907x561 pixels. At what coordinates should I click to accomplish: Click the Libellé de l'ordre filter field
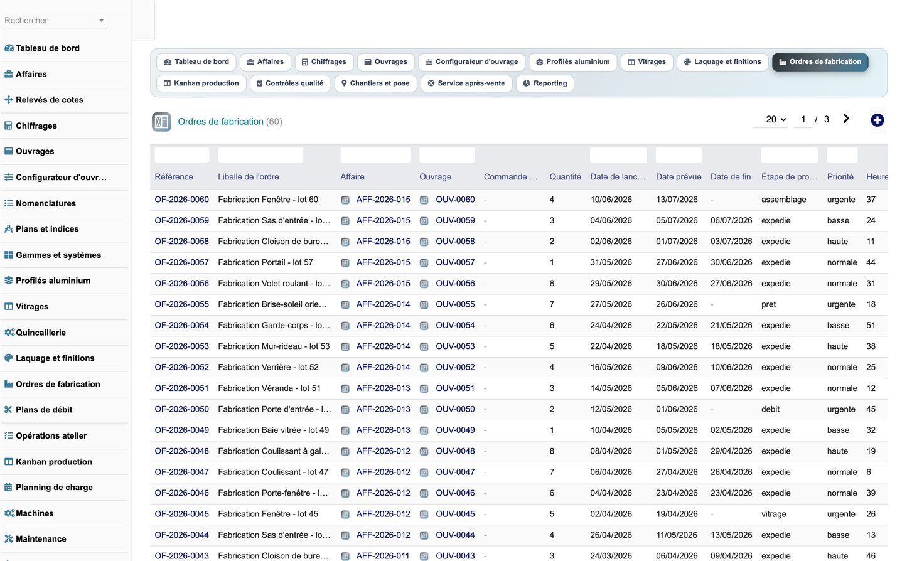coord(260,155)
